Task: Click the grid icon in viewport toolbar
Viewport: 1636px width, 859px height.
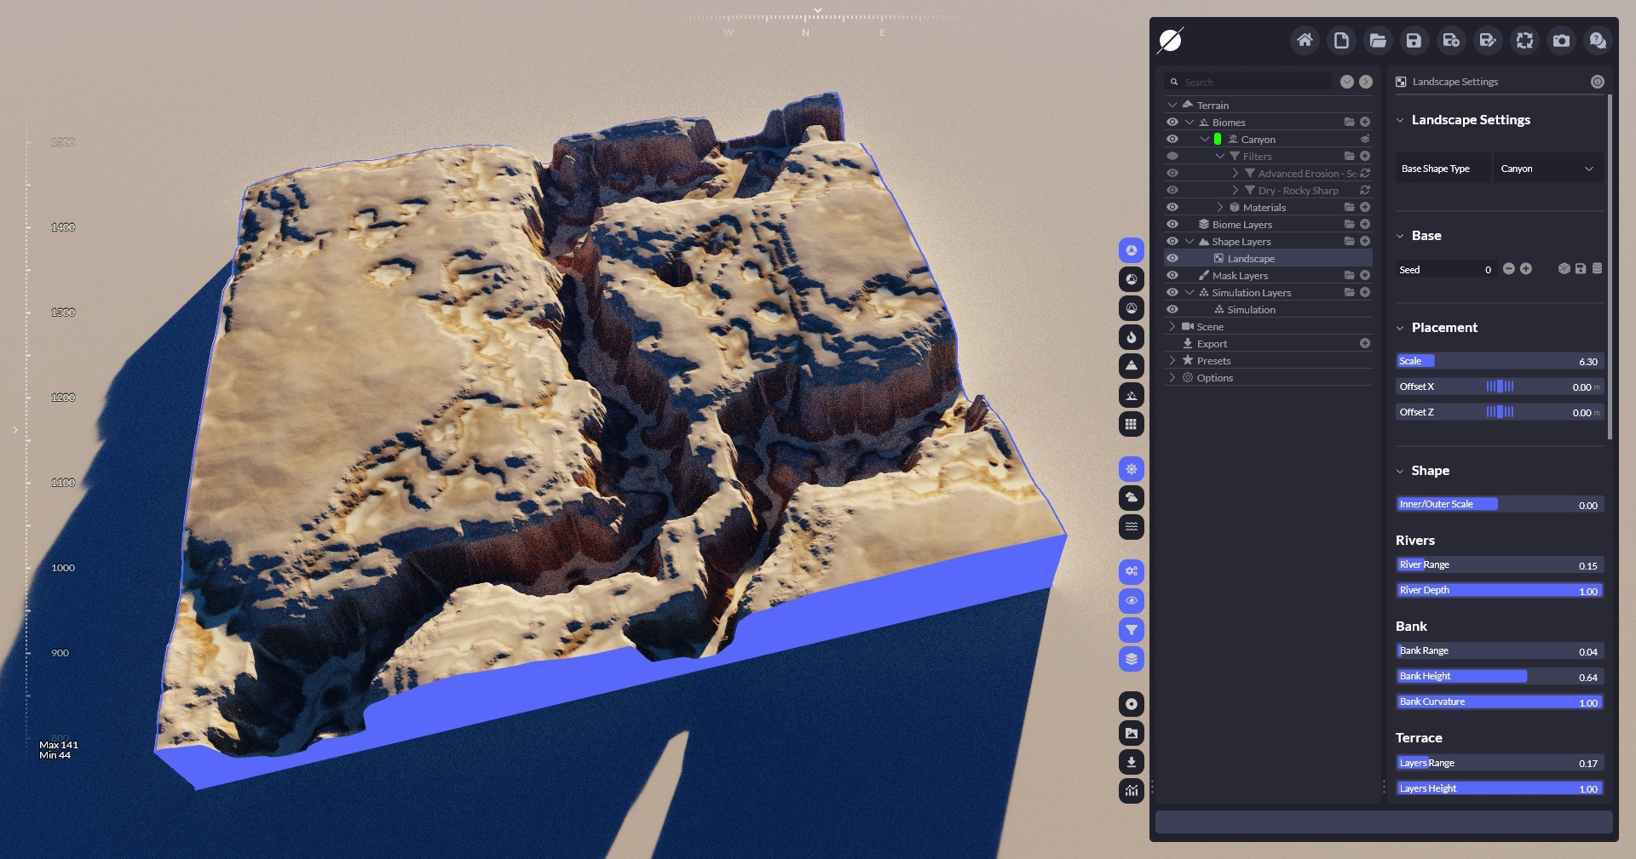Action: pos(1131,424)
